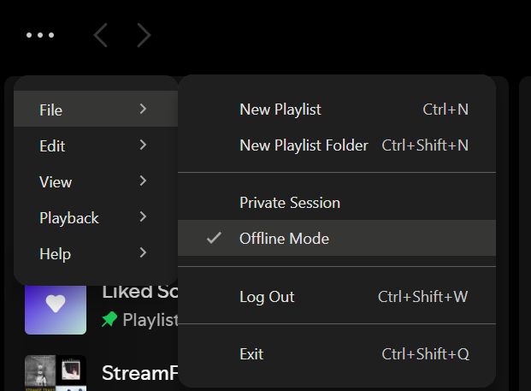The image size is (531, 391).
Task: Select New Playlist from File menu
Action: (280, 110)
